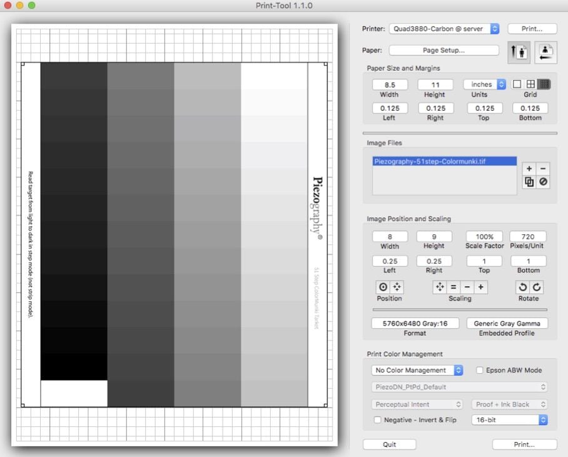This screenshot has height=457, width=568.
Task: Open the 16-bit depth dropdown
Action: (x=509, y=420)
